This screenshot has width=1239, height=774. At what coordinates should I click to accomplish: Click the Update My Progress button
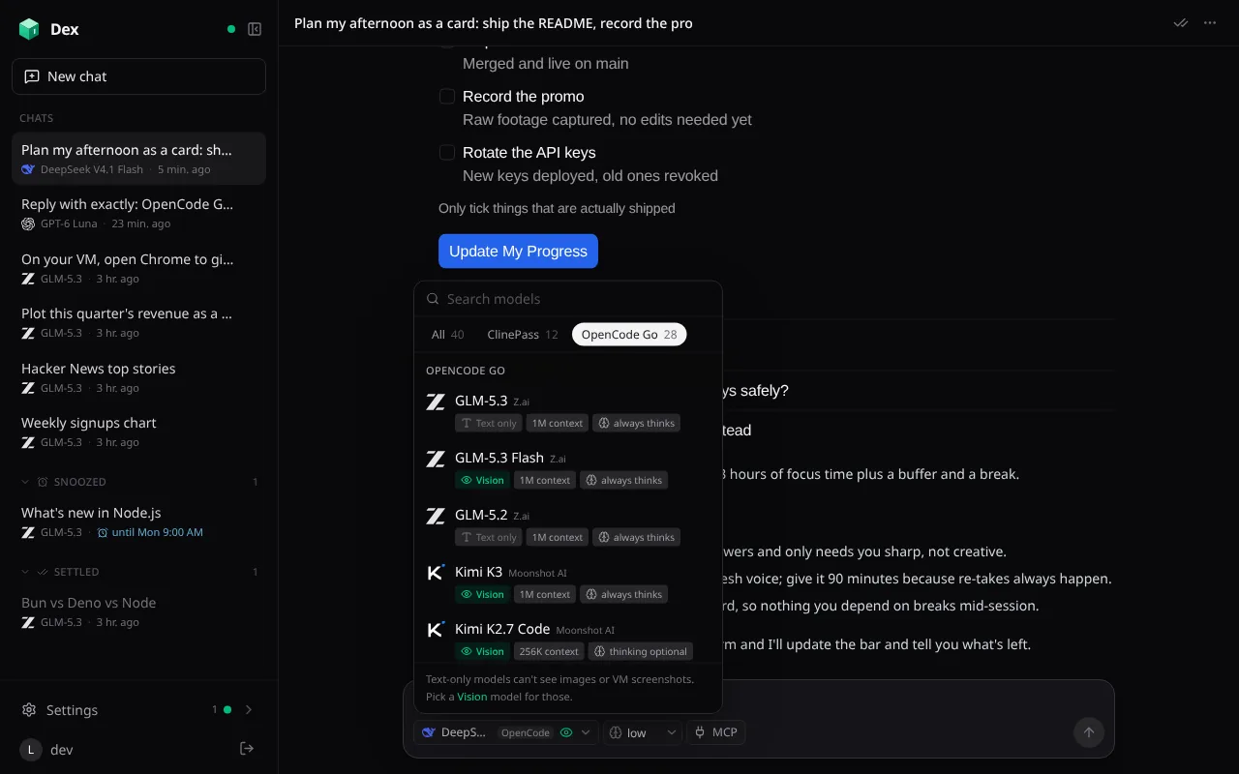518,252
